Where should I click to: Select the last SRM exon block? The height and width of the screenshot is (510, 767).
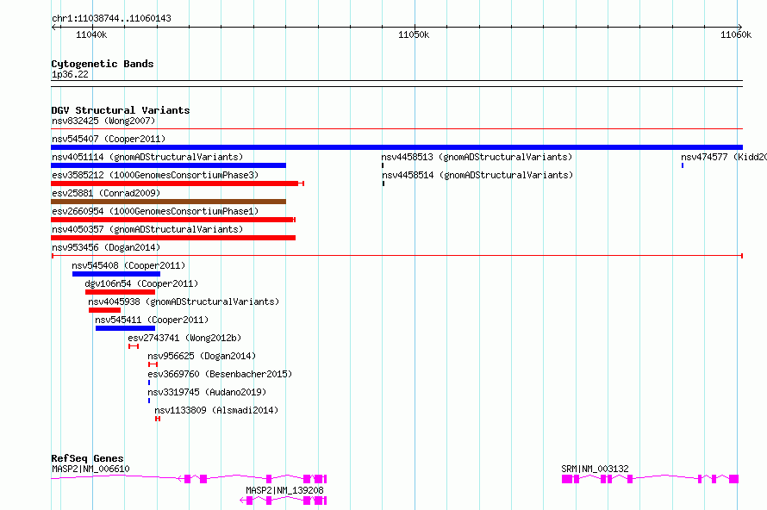(x=733, y=479)
